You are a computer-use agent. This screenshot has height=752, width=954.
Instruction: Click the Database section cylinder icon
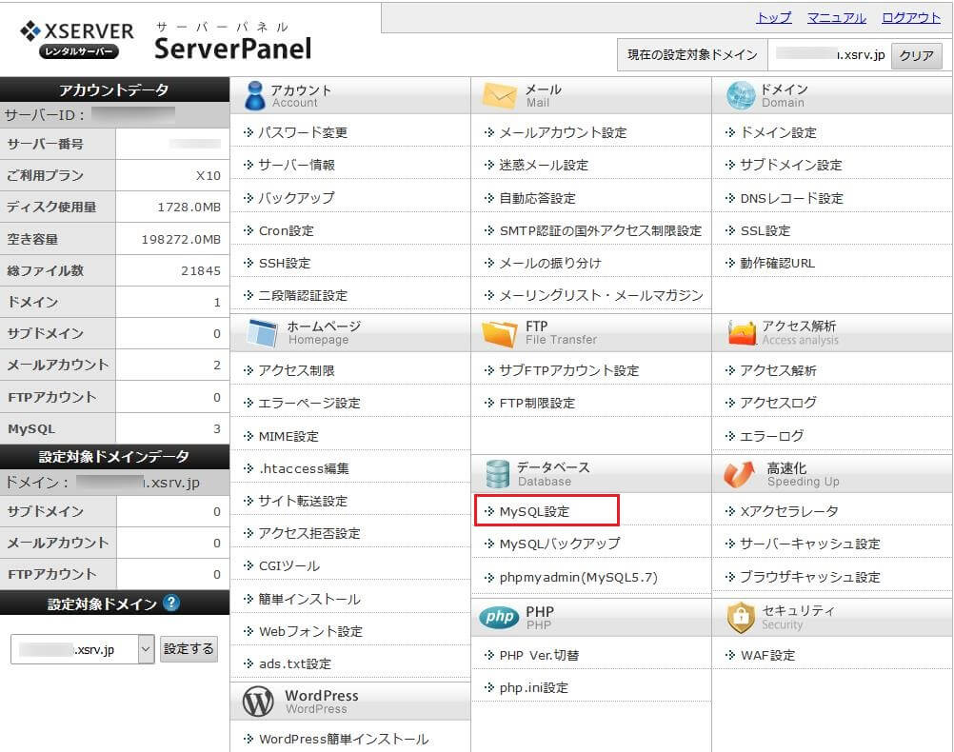point(497,474)
